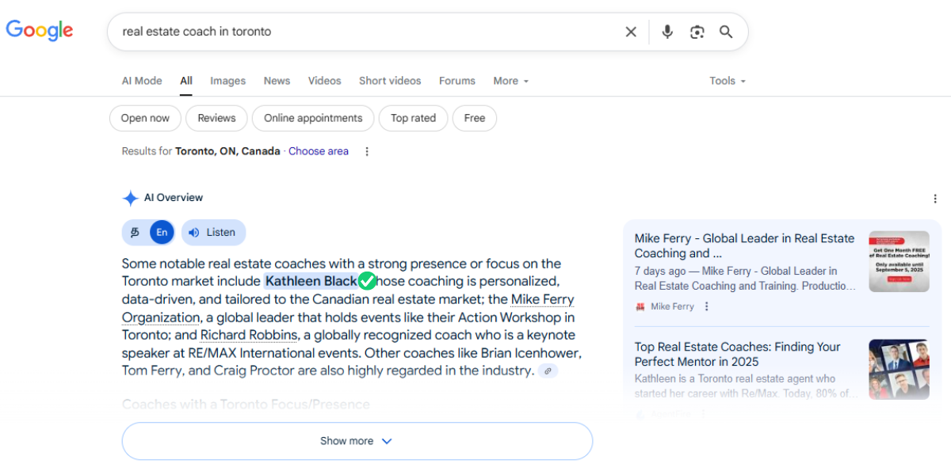Go to the AI Mode tab

(x=142, y=81)
